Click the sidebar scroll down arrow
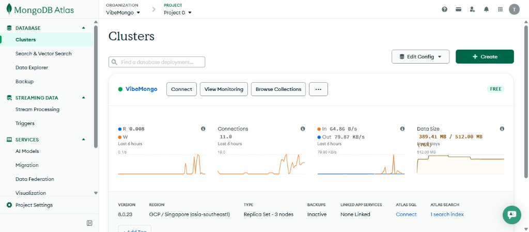The height and width of the screenshot is (232, 529). tap(96, 193)
